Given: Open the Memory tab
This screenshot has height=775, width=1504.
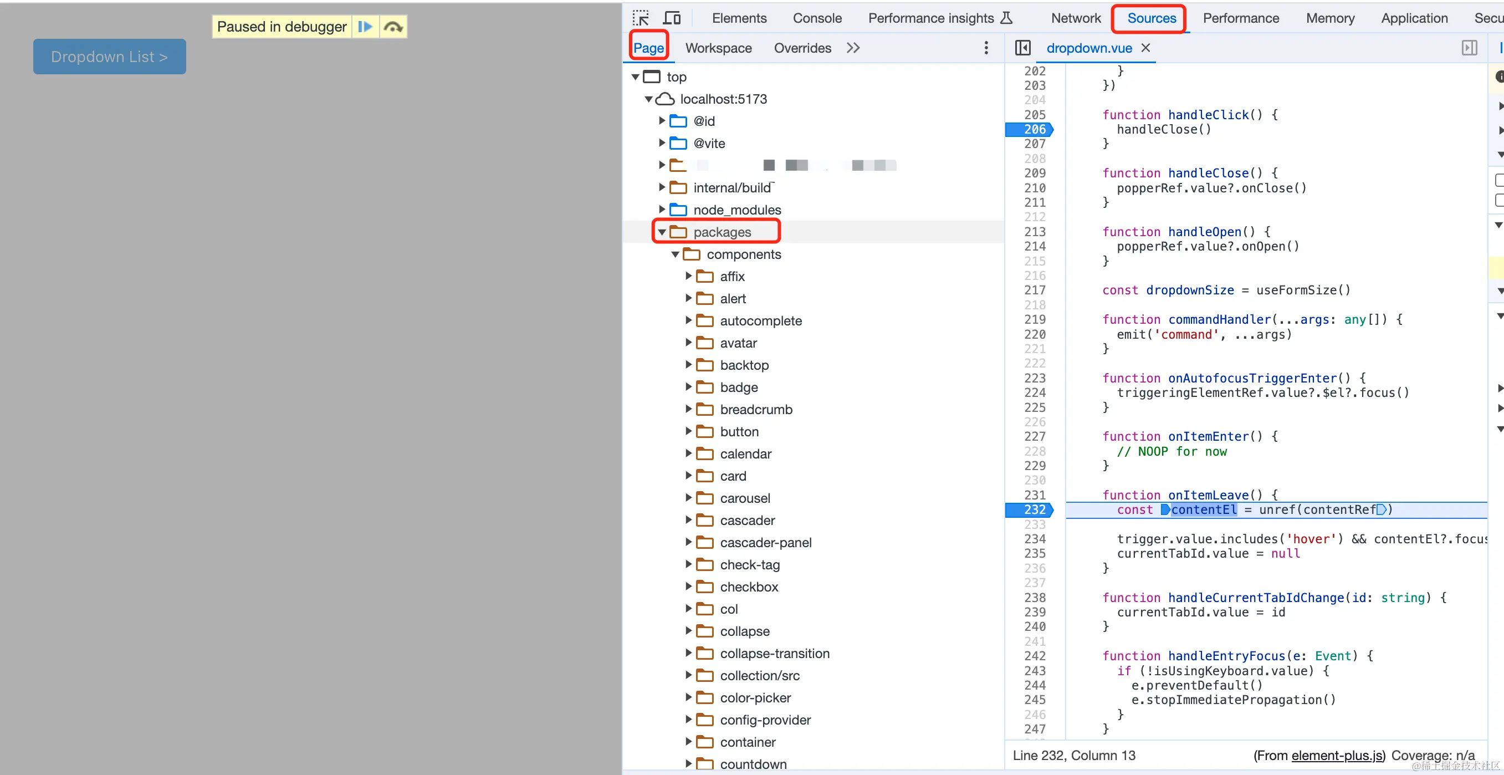Looking at the screenshot, I should (1330, 18).
